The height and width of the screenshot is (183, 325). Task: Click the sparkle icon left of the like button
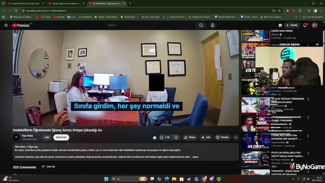coord(155,138)
